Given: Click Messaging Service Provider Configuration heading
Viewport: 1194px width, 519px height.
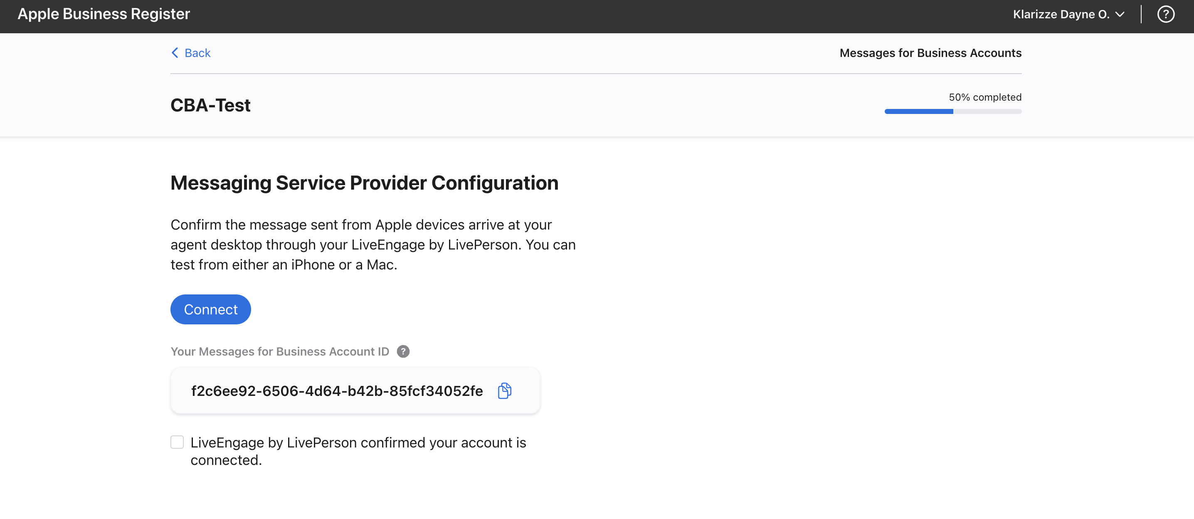Looking at the screenshot, I should click(x=364, y=183).
